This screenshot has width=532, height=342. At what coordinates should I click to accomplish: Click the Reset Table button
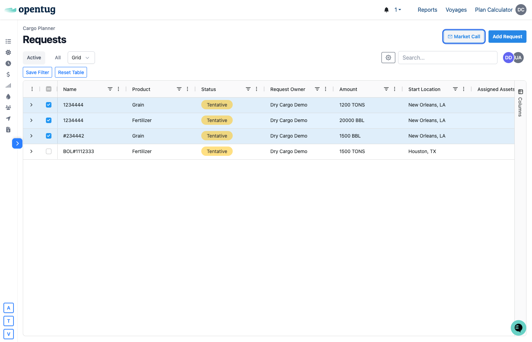71,72
